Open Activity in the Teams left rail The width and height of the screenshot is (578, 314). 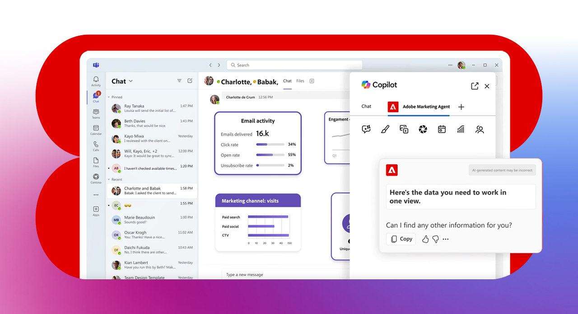point(96,81)
